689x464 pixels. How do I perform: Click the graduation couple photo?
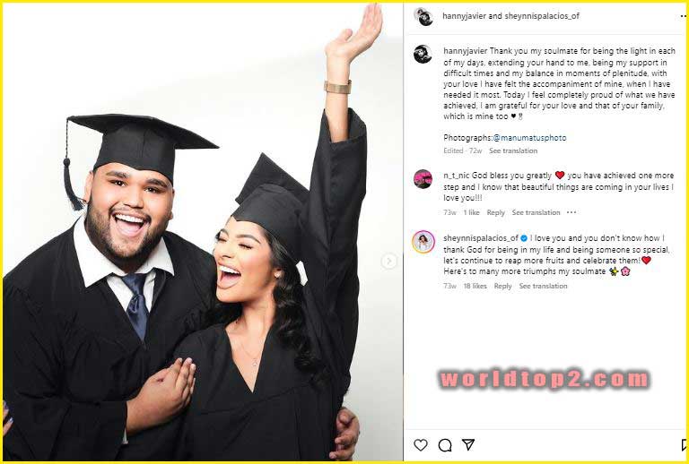tap(203, 232)
